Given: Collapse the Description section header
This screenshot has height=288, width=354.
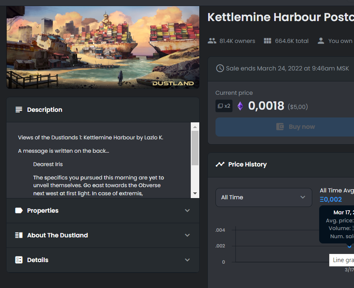Looking at the screenshot, I should [103, 110].
